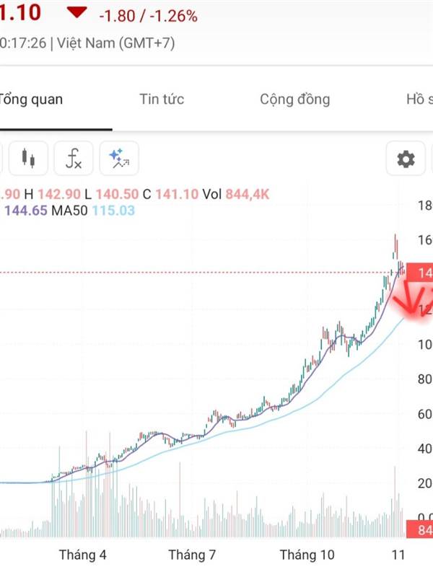This screenshot has height=577, width=433.
Task: Tap the -1.80 / -1.26% price change text
Action: (148, 15)
